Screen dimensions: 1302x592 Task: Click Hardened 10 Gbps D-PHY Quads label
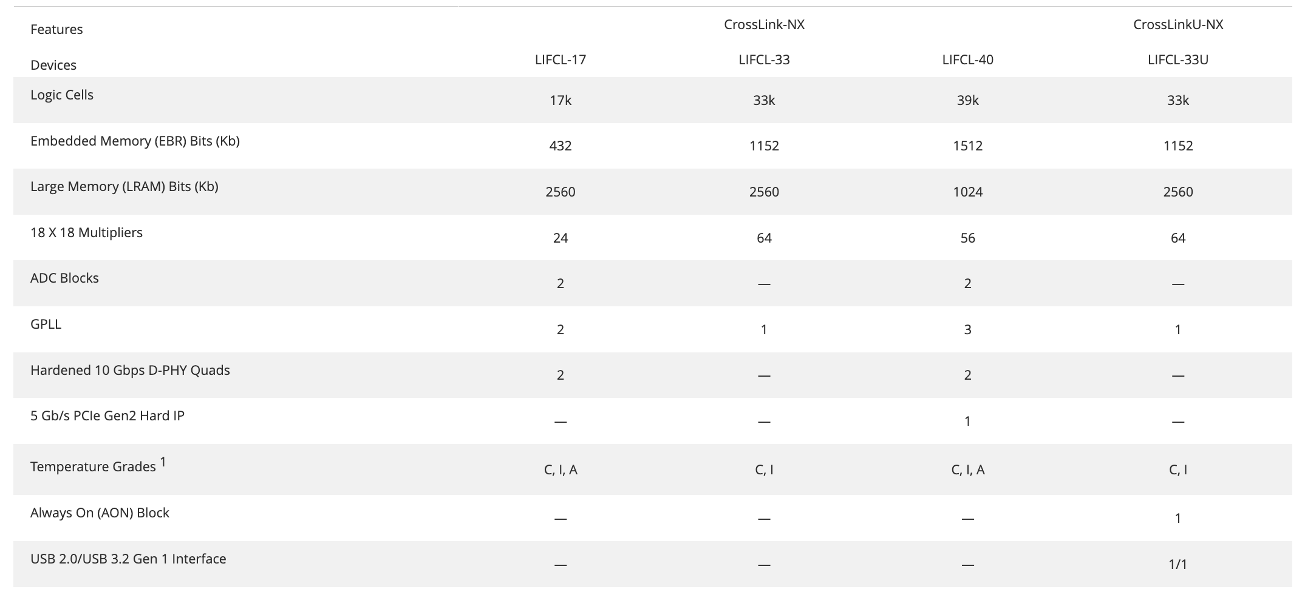(130, 370)
